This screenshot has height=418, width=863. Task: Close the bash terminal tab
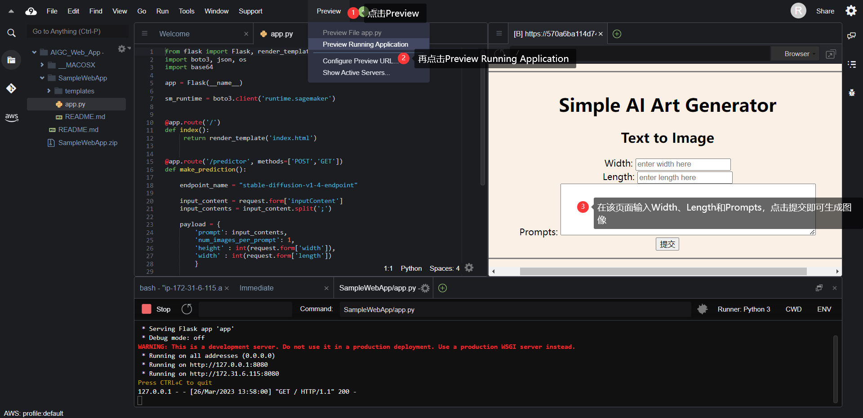227,288
